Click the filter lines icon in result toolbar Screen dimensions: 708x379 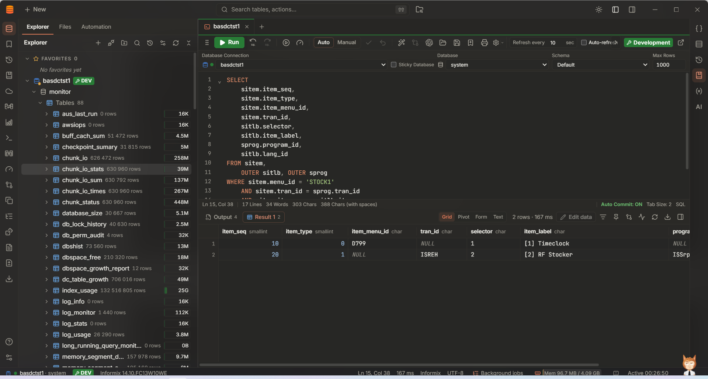(x=603, y=217)
